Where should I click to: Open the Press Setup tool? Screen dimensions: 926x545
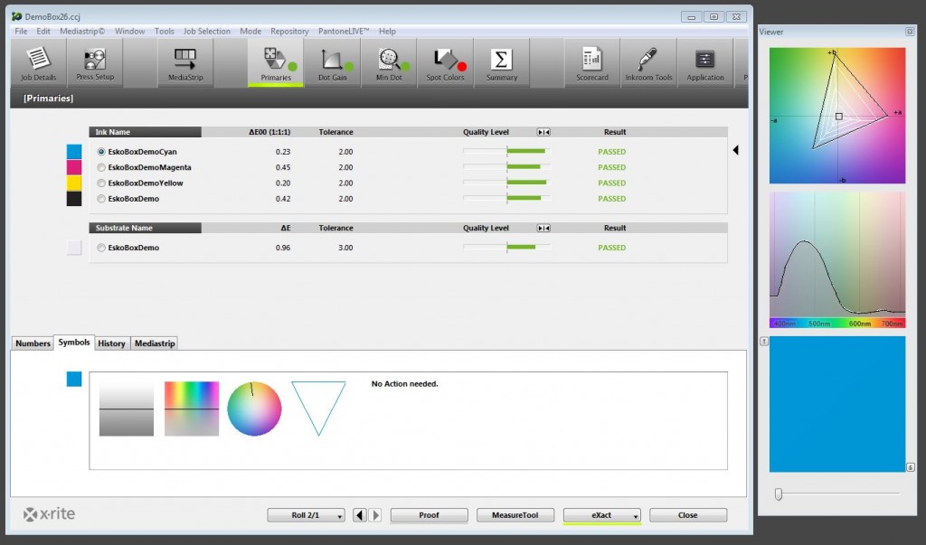(x=95, y=63)
